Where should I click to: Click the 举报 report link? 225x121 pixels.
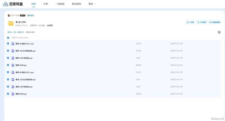(x=50, y=25)
